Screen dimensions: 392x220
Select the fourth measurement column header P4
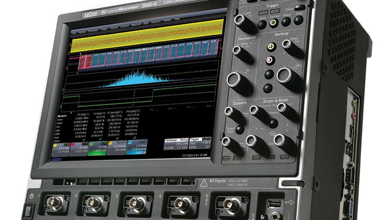point(133,111)
